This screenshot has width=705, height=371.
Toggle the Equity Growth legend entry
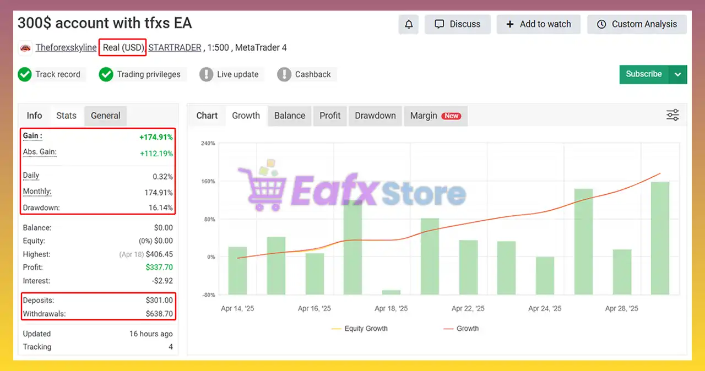(x=359, y=328)
